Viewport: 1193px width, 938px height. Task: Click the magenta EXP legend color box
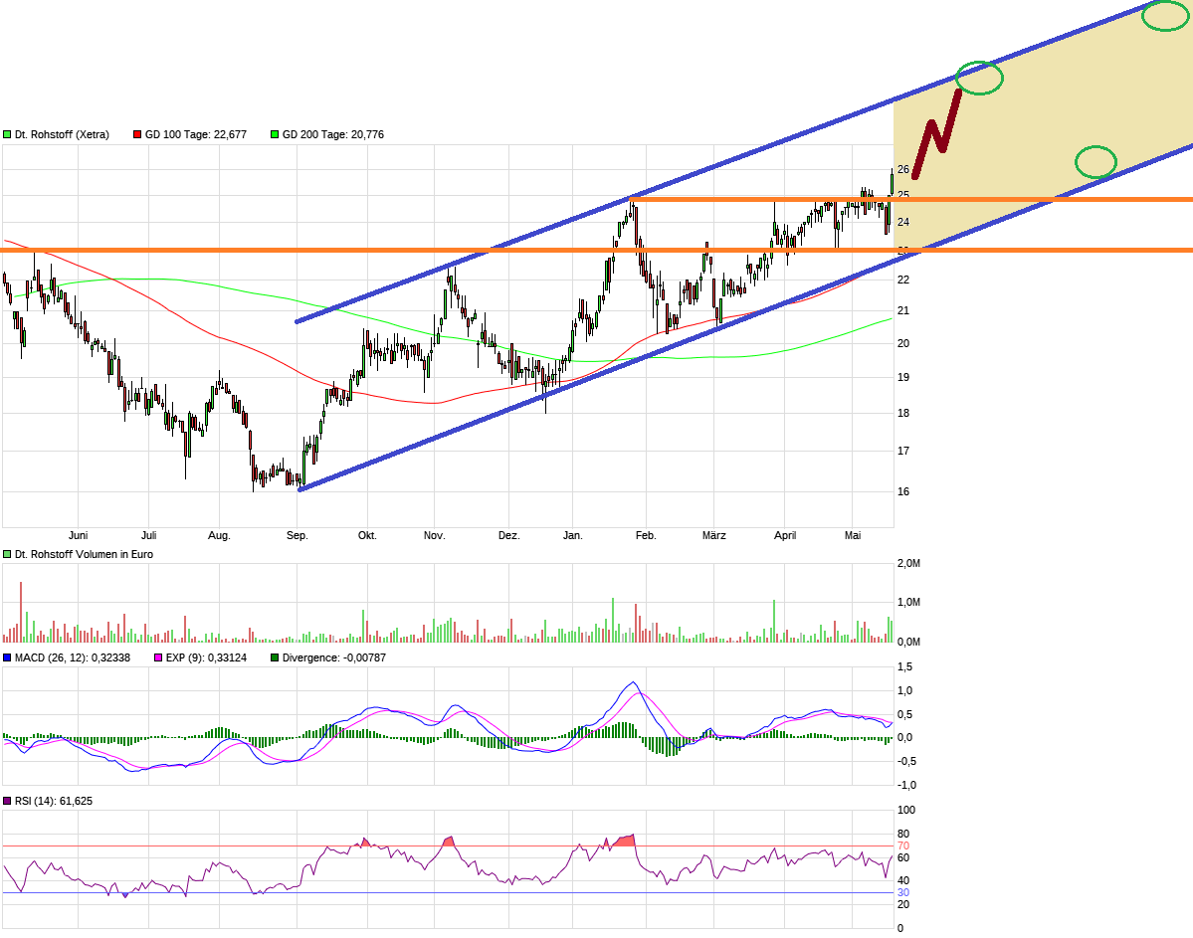point(158,658)
